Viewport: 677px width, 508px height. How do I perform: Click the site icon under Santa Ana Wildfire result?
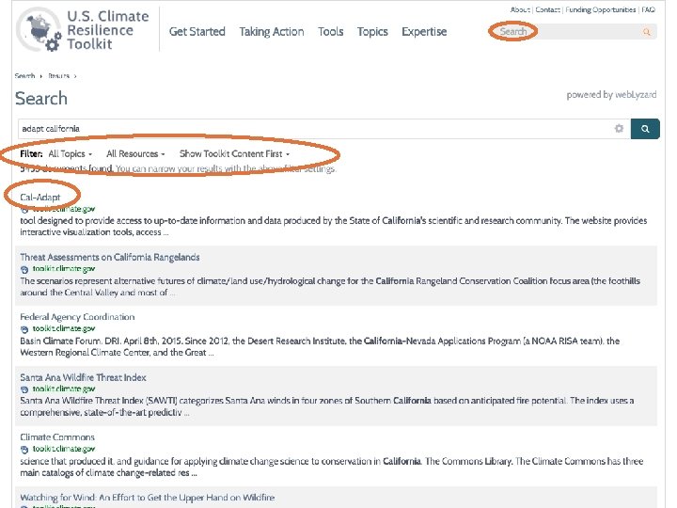(24, 389)
